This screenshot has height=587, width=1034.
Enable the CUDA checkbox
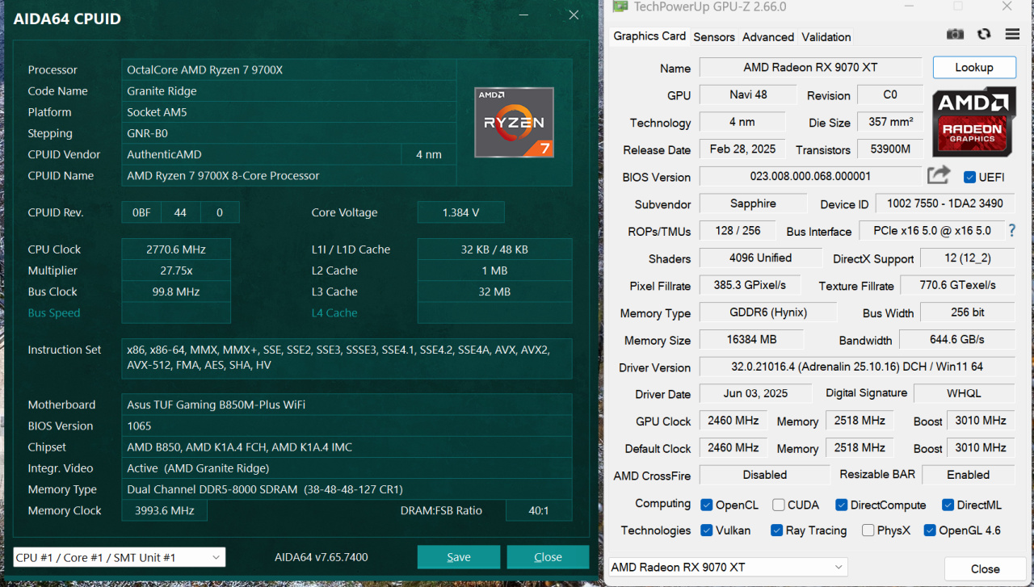[x=778, y=505]
